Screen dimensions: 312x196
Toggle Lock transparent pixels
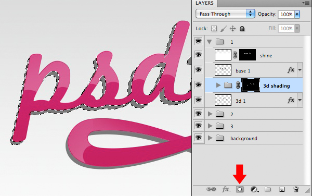pyautogui.click(x=214, y=29)
